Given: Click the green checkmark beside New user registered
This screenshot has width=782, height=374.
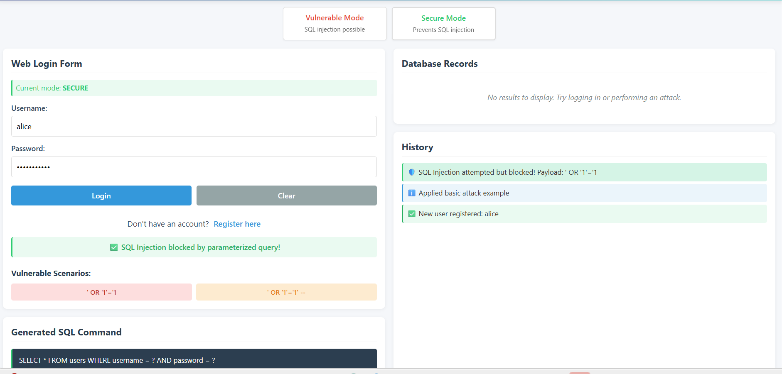Looking at the screenshot, I should pos(412,214).
